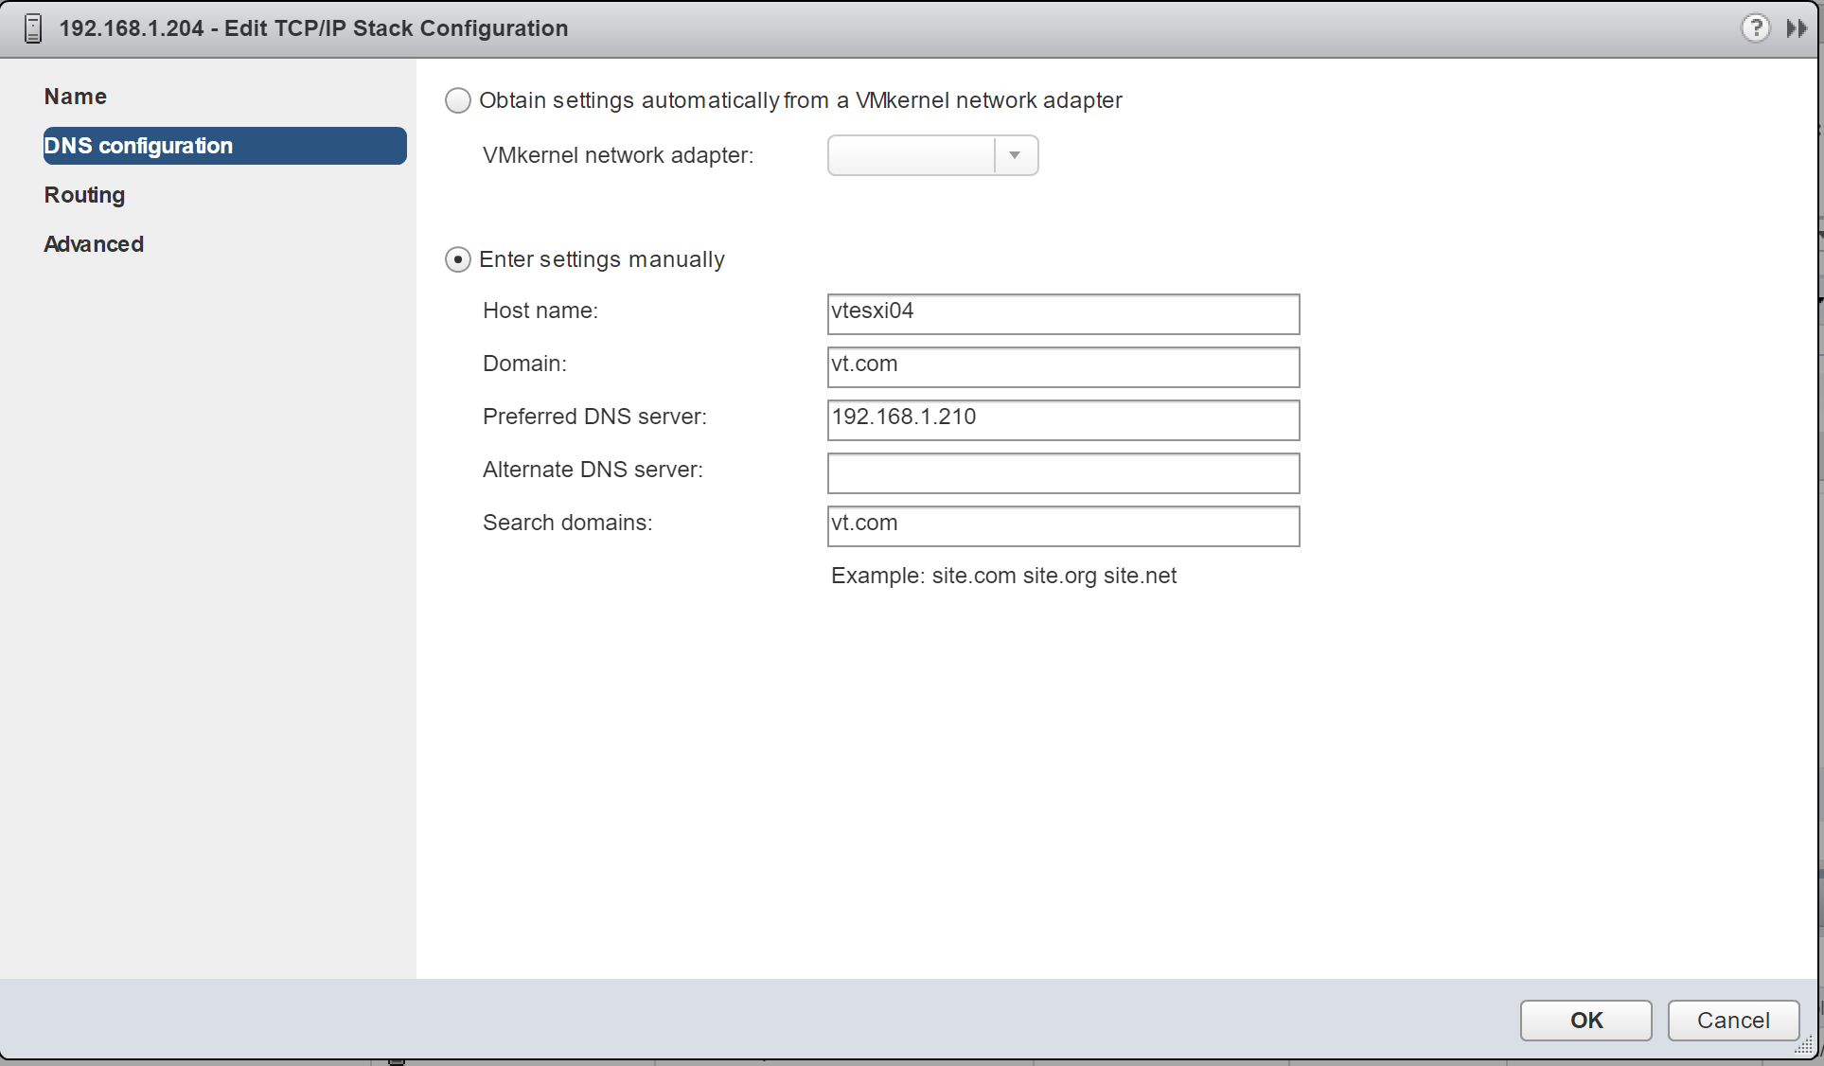The height and width of the screenshot is (1066, 1824).
Task: Focus the Domain text field
Action: (x=1062, y=366)
